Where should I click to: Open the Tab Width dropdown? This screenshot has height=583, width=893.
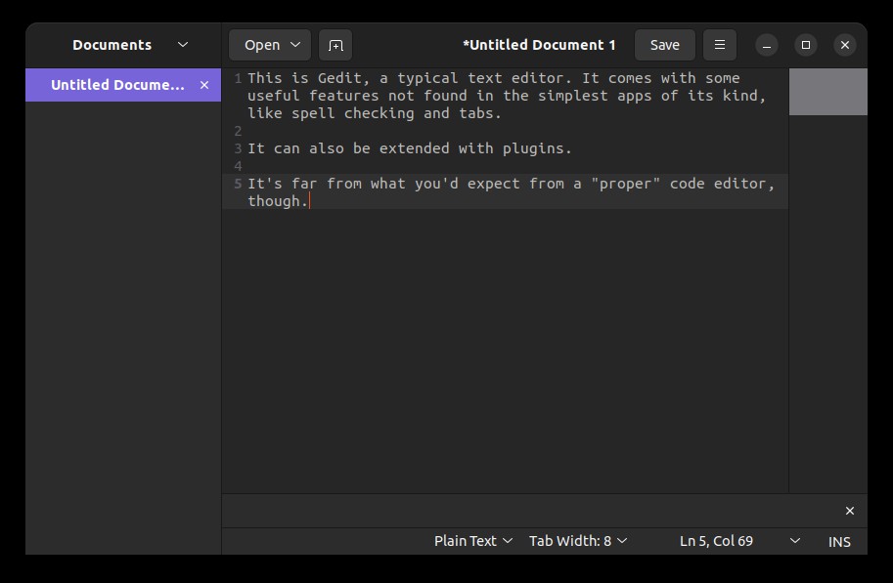pyautogui.click(x=577, y=541)
